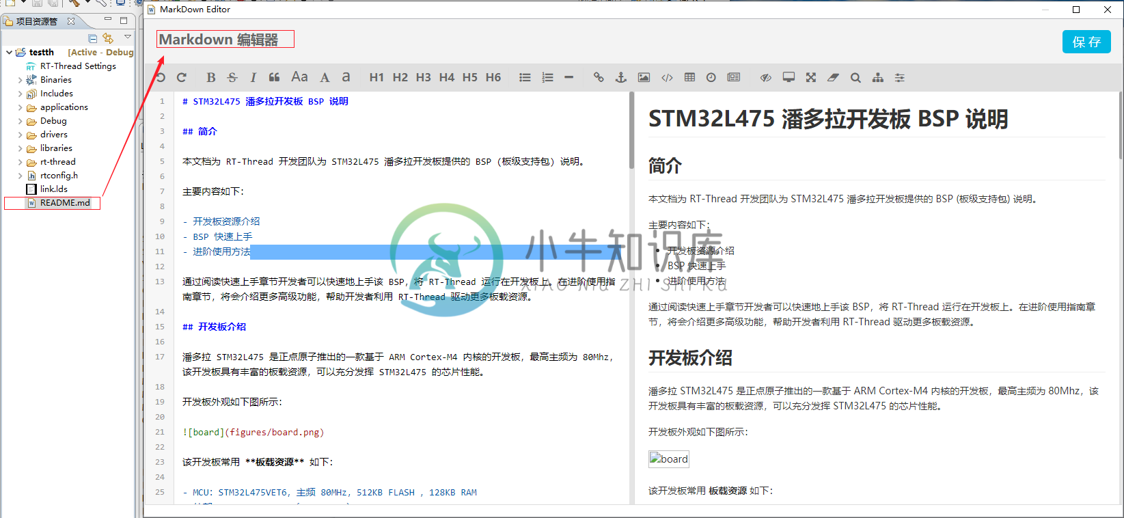The image size is (1124, 518).
Task: Click editor line 1 with the STM32L475 title
Action: pos(265,101)
